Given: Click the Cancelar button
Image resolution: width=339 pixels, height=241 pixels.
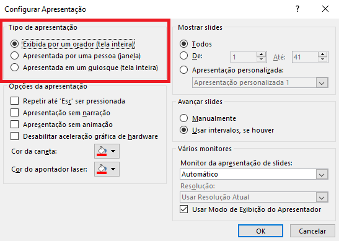Looking at the screenshot, I should click(312, 231).
